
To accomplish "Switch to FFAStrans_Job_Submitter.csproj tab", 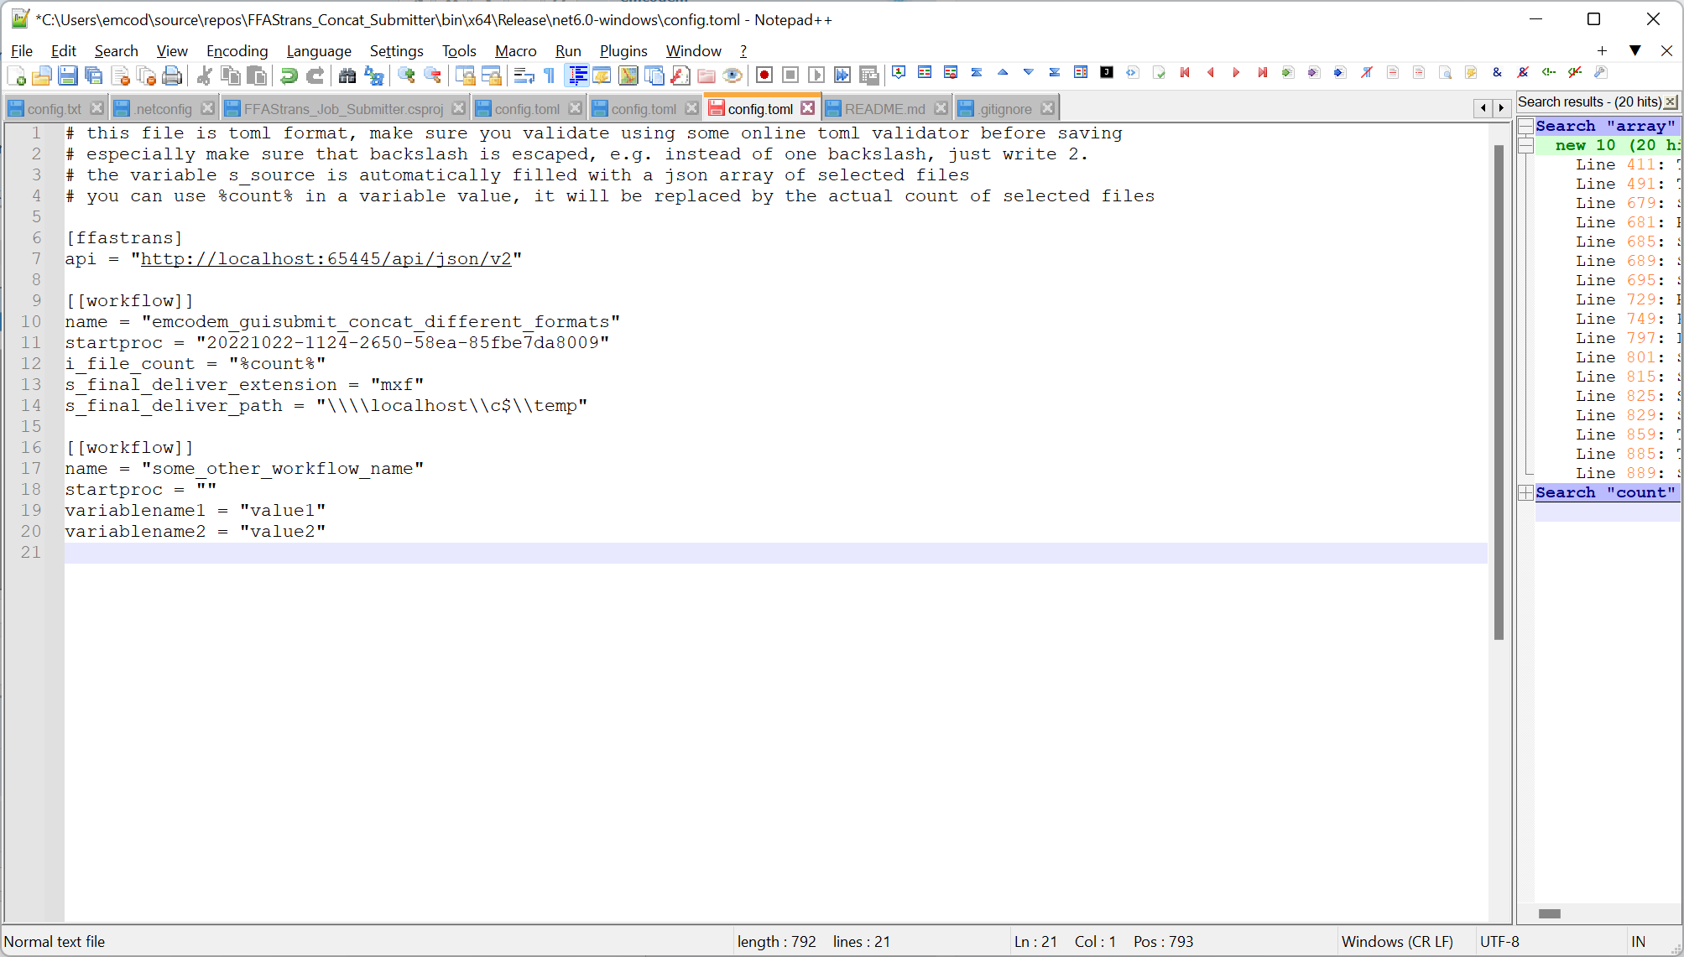I will pyautogui.click(x=343, y=109).
